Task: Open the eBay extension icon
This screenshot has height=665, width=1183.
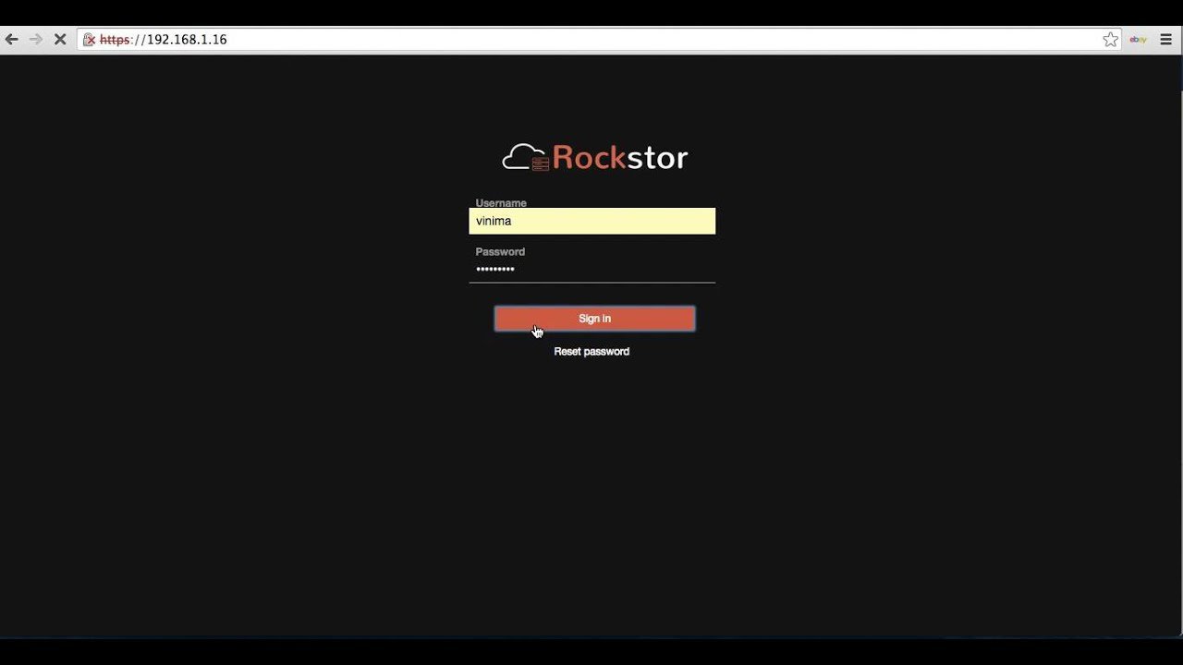Action: click(x=1139, y=40)
